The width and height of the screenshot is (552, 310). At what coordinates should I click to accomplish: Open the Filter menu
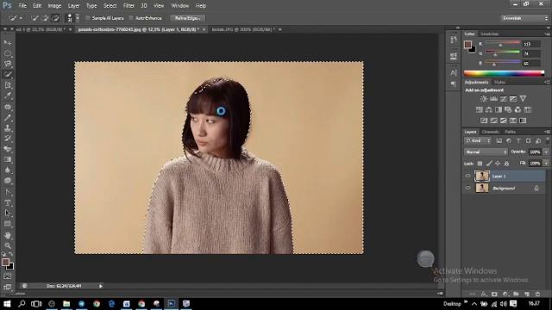129,6
